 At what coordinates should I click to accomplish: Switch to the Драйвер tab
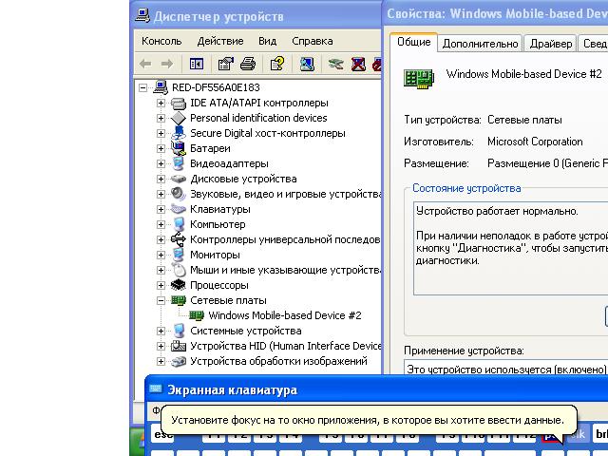[551, 44]
